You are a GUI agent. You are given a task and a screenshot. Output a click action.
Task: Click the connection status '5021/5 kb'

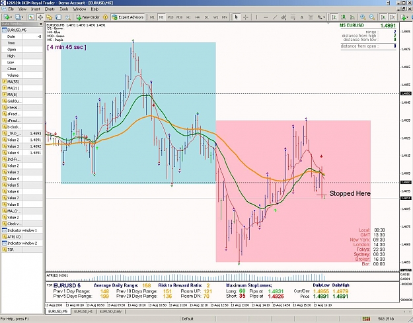tap(386, 319)
